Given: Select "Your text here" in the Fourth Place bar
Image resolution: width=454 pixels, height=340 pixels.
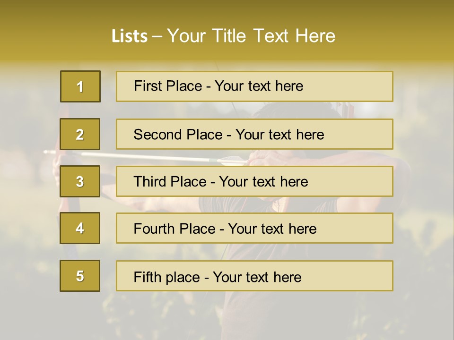Looking at the screenshot, I should (272, 229).
